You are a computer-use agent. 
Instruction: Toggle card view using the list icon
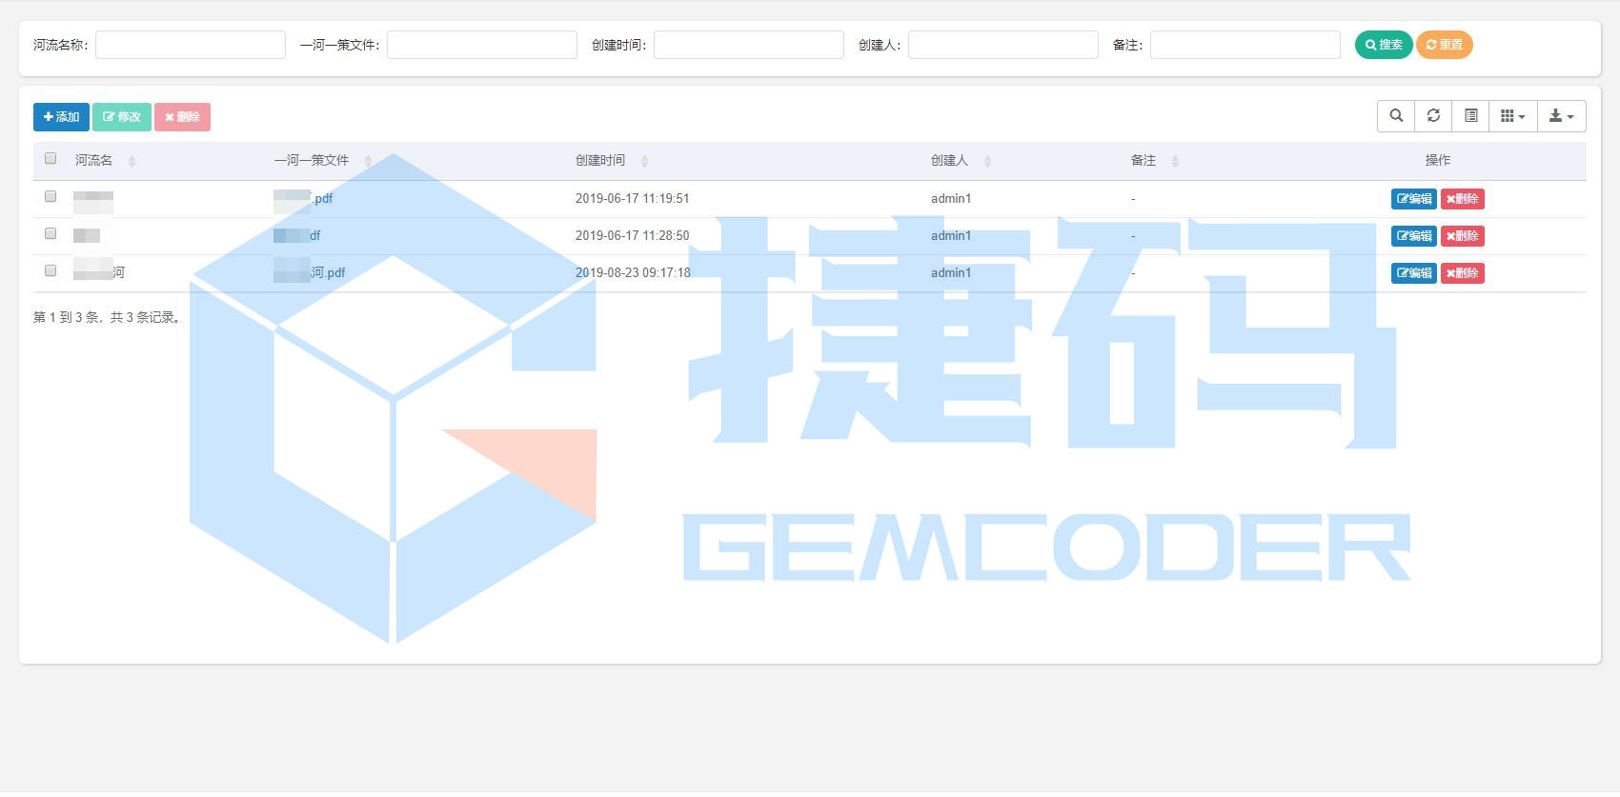[x=1470, y=116]
